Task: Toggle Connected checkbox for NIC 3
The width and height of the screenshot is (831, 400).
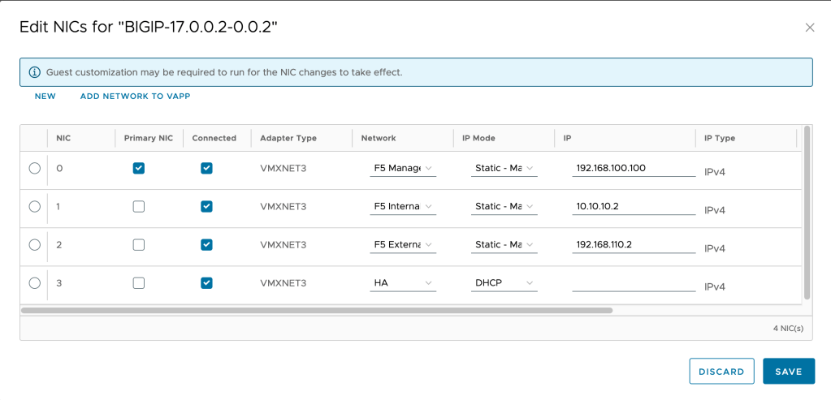Action: [206, 283]
